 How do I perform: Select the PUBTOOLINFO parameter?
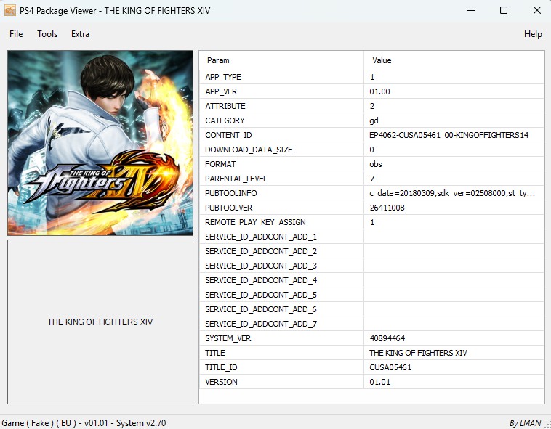[x=231, y=193]
